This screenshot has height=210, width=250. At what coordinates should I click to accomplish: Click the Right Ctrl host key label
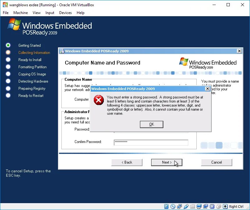(236, 207)
